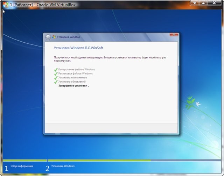Minimize the VirtualBox window
This screenshot has width=224, height=176.
[x=195, y=3]
